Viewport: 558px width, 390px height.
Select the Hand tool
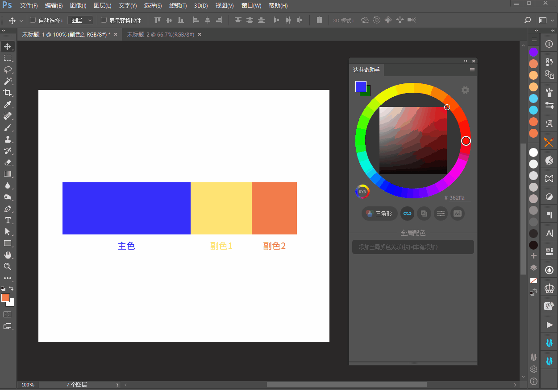coord(8,255)
